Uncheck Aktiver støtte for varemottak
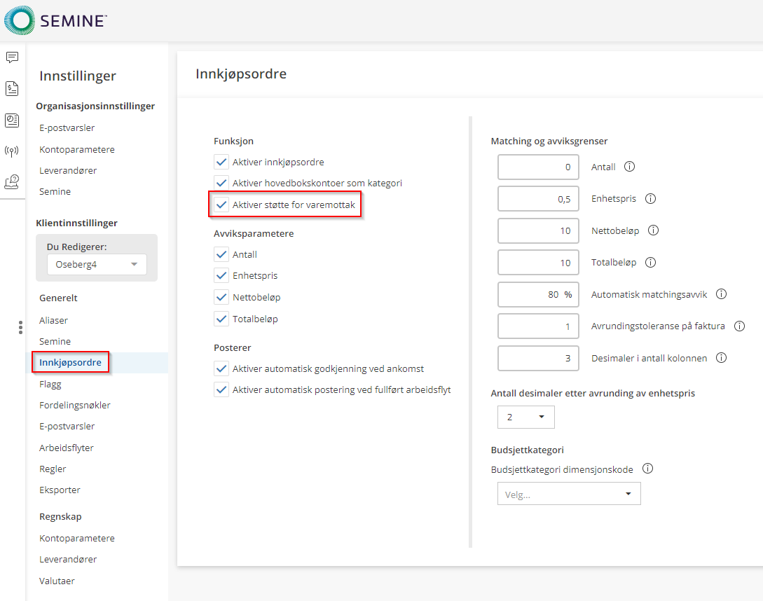763x601 pixels. [x=222, y=205]
